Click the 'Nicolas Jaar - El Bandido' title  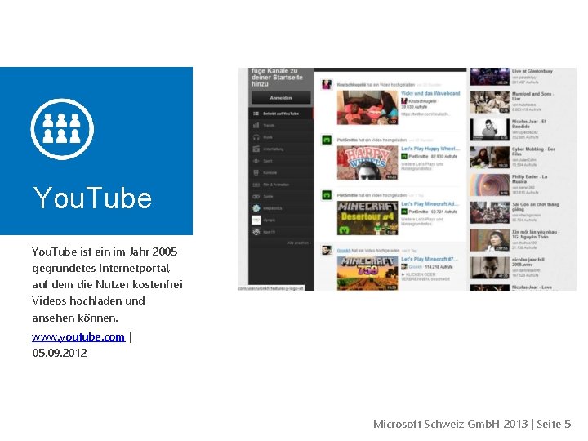tap(529, 124)
